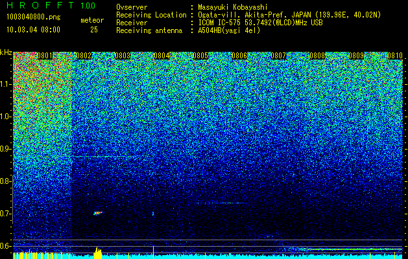Click the 'Receiving Location' label
This screenshot has height=259, width=408.
tap(151, 15)
